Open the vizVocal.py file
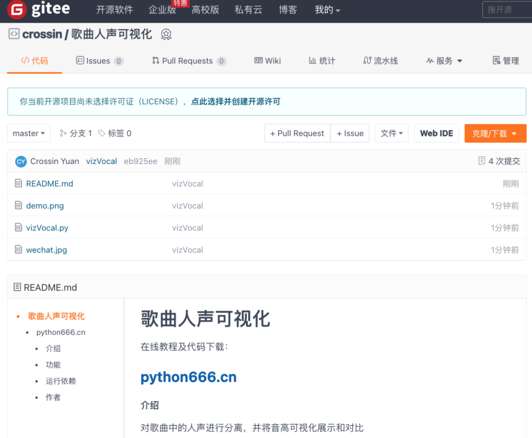The width and height of the screenshot is (532, 438). 47,228
